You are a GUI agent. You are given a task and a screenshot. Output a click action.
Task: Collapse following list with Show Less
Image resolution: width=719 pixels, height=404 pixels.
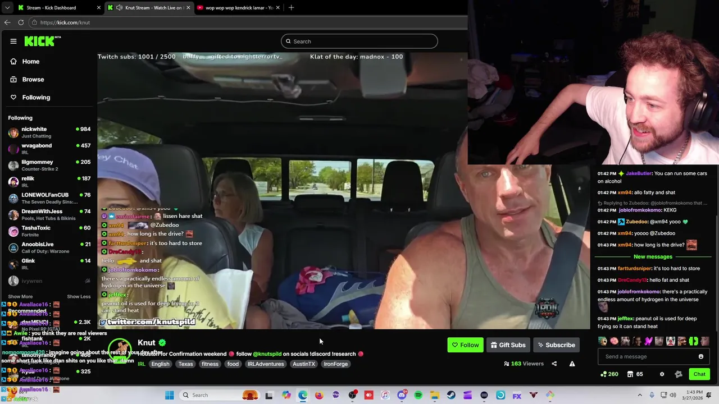pos(79,296)
